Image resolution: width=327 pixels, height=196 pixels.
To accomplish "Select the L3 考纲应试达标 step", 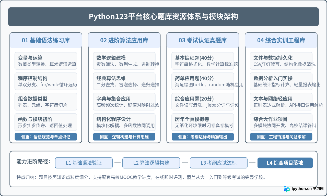I will click(x=219, y=163).
